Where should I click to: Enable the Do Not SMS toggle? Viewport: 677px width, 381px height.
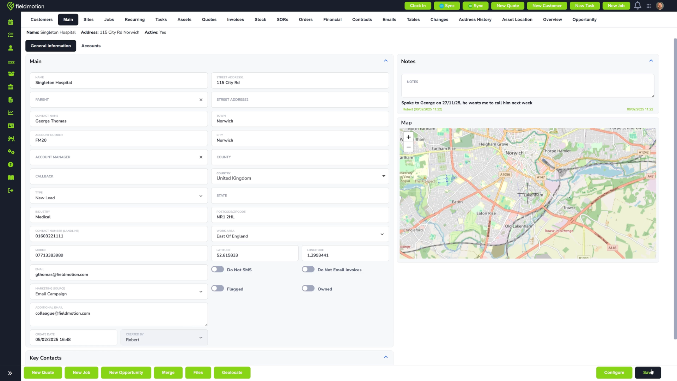point(218,270)
